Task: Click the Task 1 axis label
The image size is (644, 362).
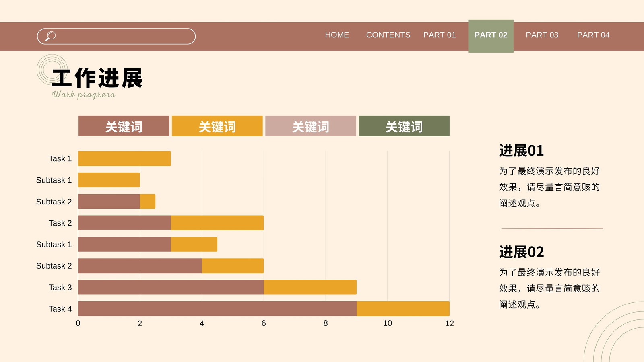Action: pyautogui.click(x=60, y=159)
